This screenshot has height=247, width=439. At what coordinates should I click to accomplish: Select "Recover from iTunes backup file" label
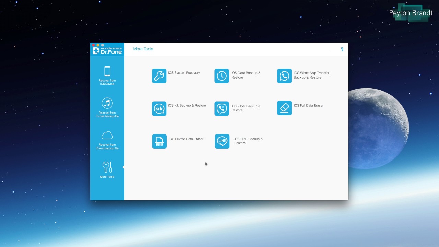point(107,115)
